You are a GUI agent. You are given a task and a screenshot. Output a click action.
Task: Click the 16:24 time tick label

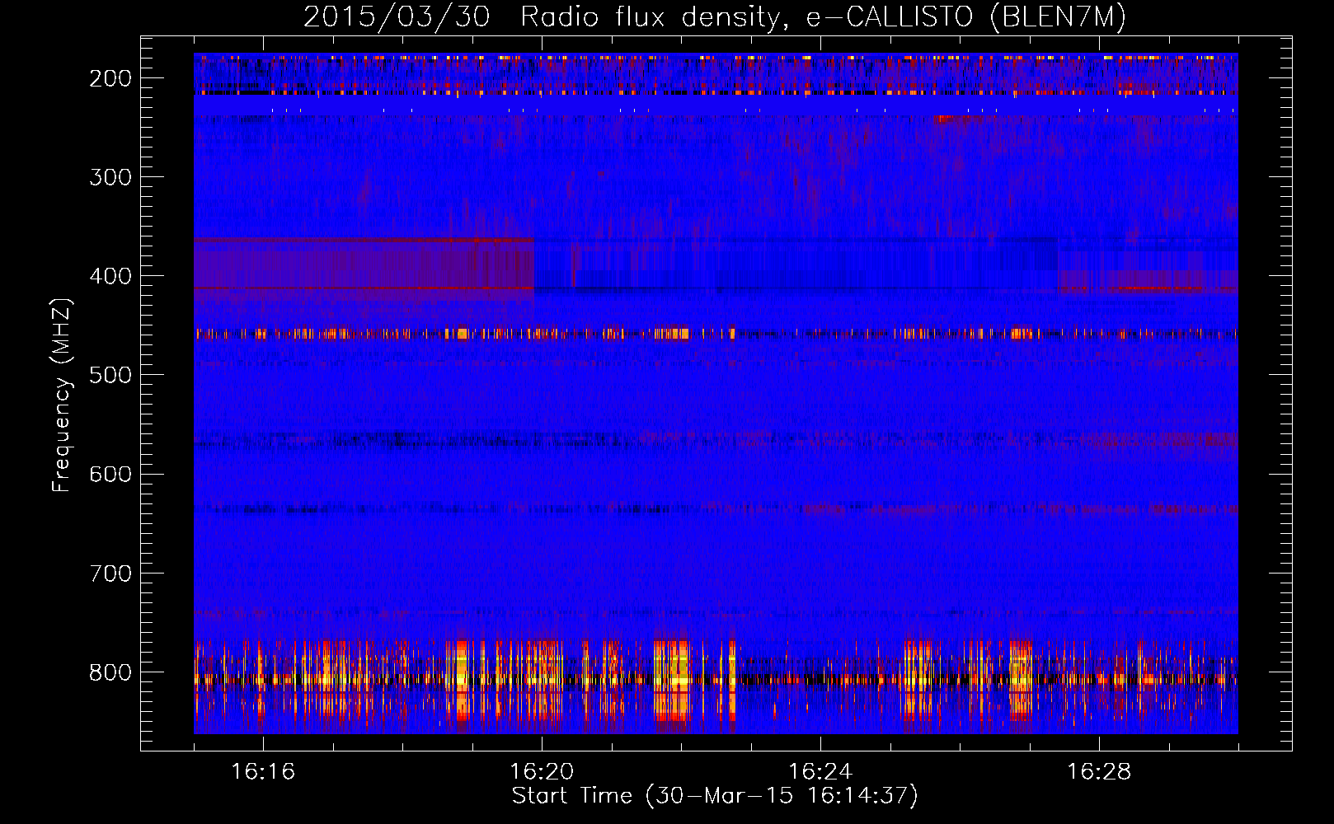click(x=820, y=771)
